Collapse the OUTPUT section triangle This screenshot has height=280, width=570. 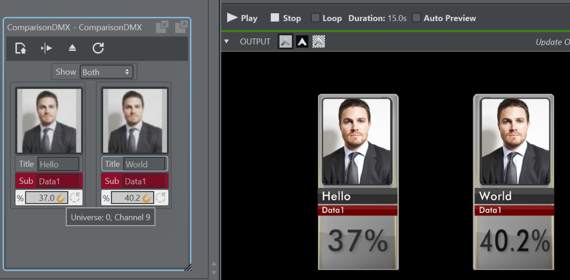tap(226, 42)
